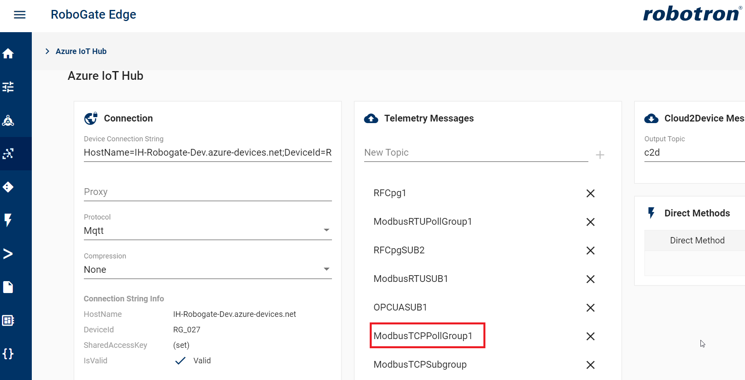Click the Direct Method column header
Viewport: 745px width, 380px height.
click(x=697, y=240)
